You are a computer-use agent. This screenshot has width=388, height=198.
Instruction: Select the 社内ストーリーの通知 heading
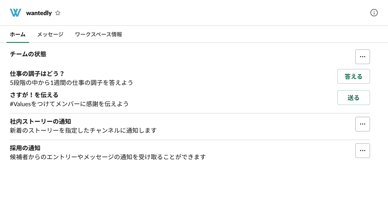(40, 122)
